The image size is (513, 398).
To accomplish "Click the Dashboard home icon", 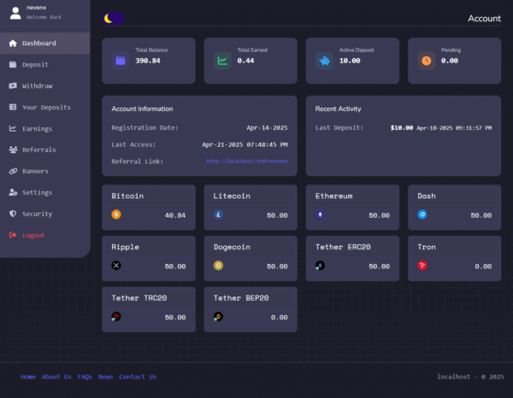I will 13,44.
